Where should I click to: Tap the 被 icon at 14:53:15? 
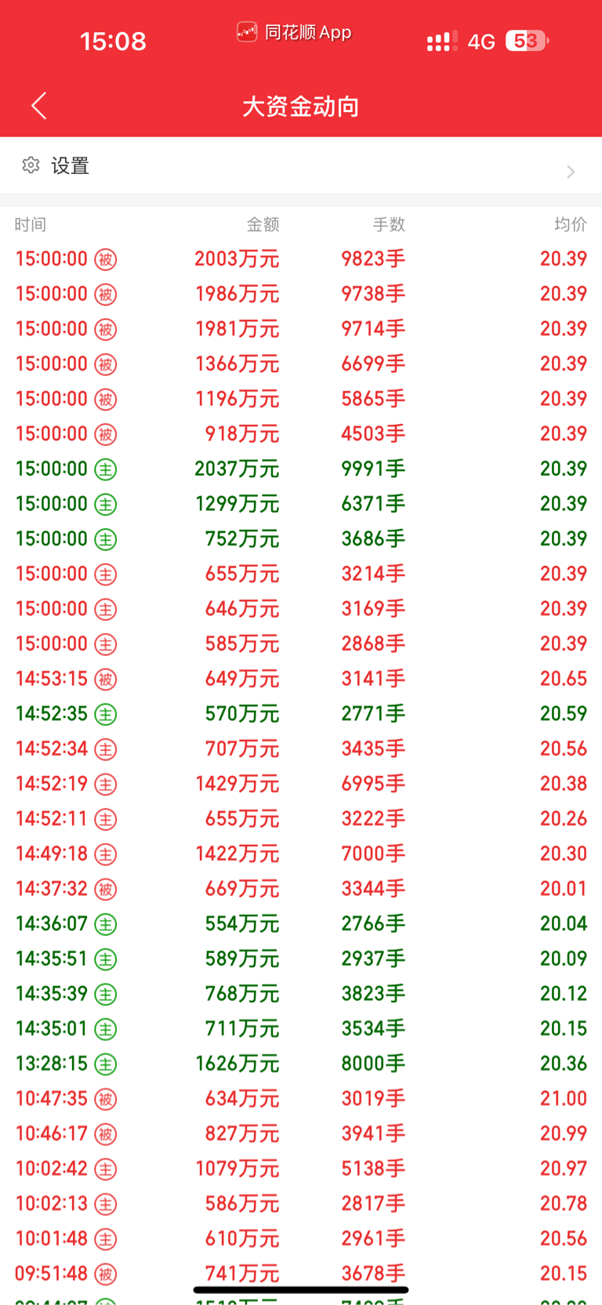point(106,680)
